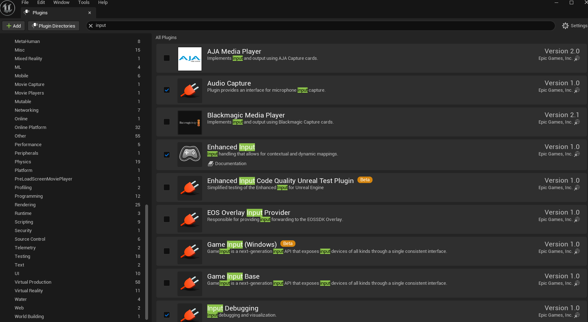Click the Enhanced Input gamepad icon
588x322 pixels.
pos(190,154)
